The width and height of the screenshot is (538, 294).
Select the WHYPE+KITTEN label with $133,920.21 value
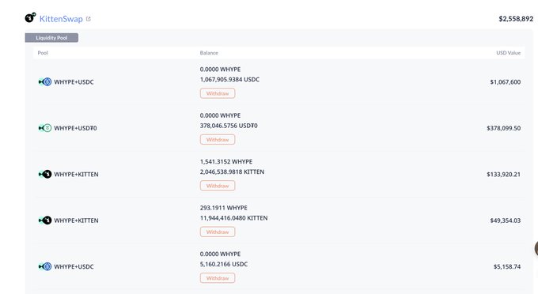tap(76, 174)
